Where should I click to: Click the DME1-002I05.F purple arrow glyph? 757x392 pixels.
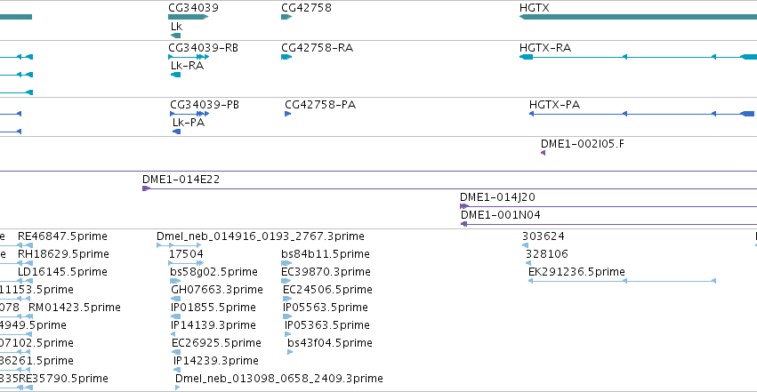coord(544,153)
